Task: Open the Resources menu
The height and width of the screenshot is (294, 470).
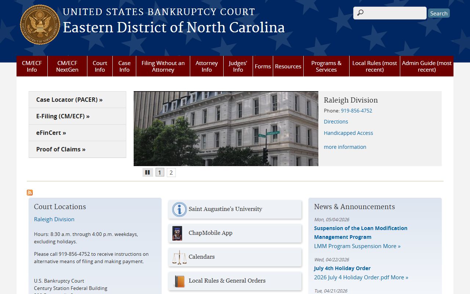Action: pyautogui.click(x=288, y=66)
